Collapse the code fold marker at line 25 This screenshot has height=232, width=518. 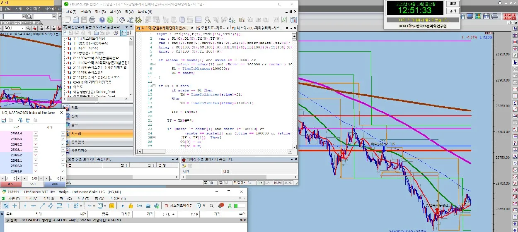[x=154, y=137]
